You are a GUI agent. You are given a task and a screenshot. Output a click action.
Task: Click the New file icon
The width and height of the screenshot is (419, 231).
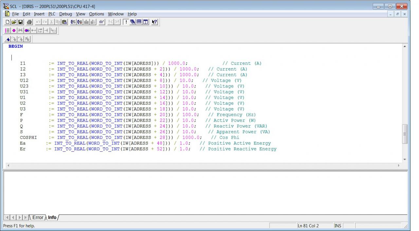[x=8, y=22]
